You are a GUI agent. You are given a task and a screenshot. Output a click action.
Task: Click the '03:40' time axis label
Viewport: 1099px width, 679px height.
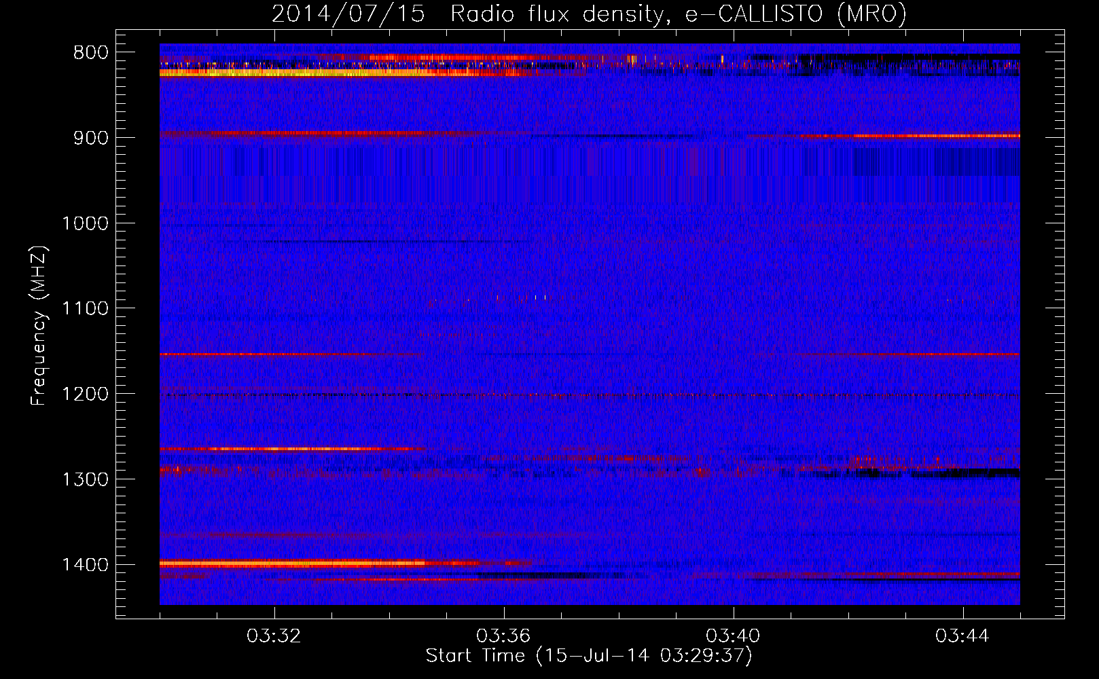[733, 636]
